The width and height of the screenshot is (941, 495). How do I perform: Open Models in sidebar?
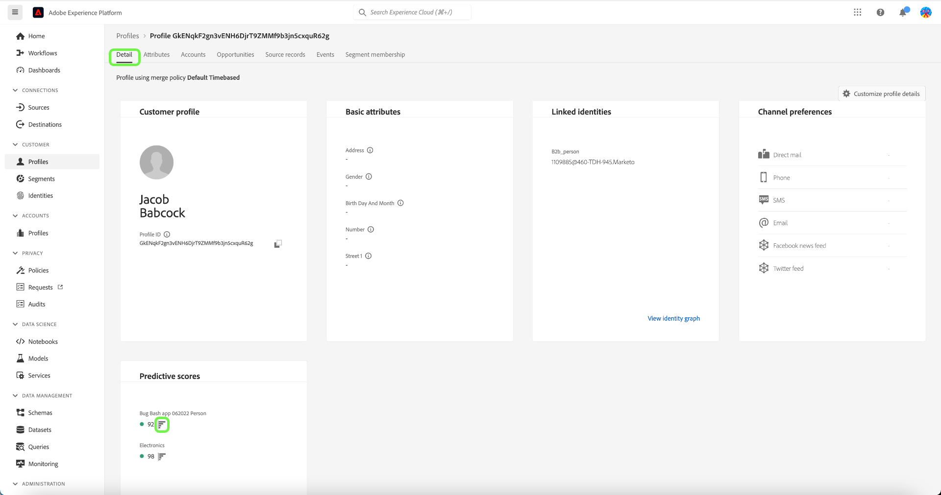(52, 359)
